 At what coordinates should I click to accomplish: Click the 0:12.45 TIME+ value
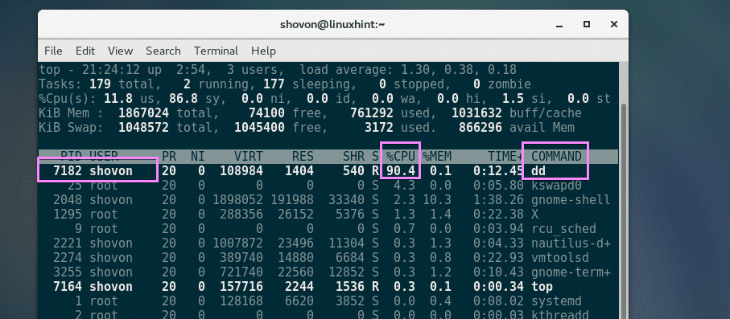point(498,171)
